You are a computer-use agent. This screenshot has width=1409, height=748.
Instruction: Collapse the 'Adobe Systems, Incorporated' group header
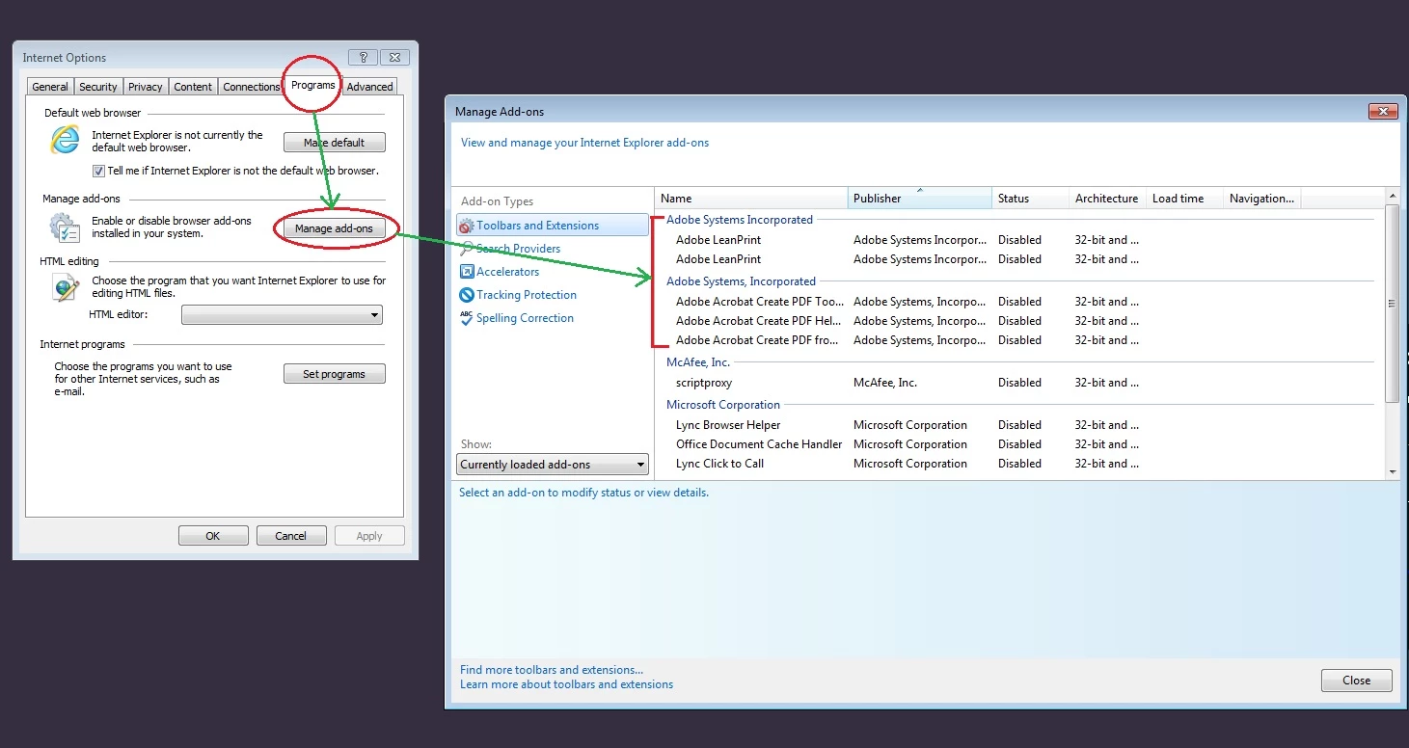pyautogui.click(x=741, y=281)
